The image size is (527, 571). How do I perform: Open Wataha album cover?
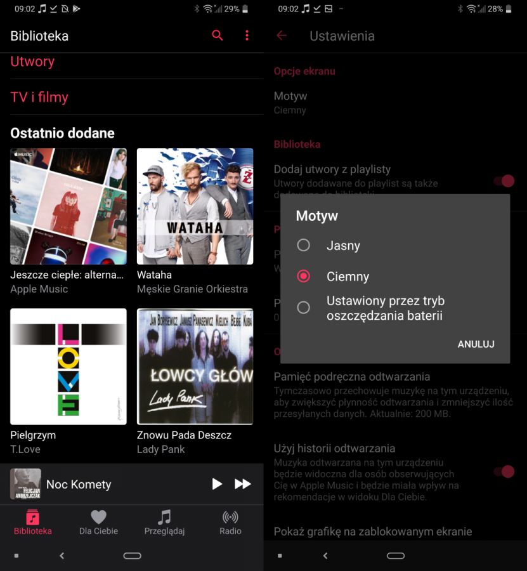click(195, 206)
